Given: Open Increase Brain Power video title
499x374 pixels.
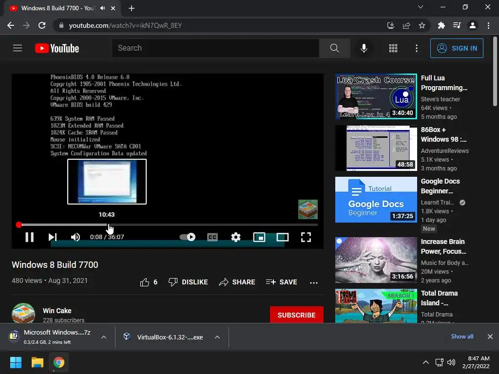Looking at the screenshot, I should tap(443, 246).
